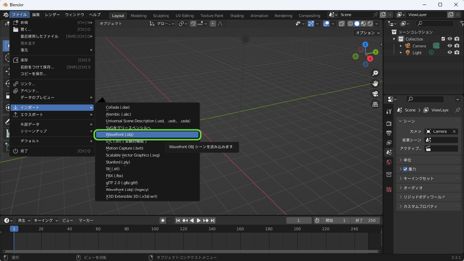Screen dimensions: 464x261
Task: Disable Light render visibility in outliner
Action: pos(457,52)
